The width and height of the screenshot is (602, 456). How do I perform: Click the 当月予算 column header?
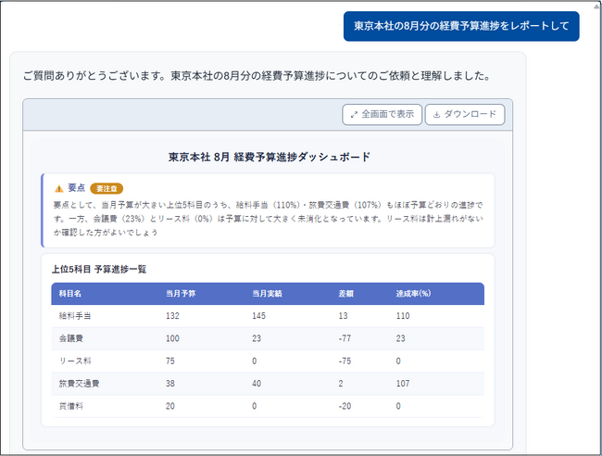click(181, 294)
